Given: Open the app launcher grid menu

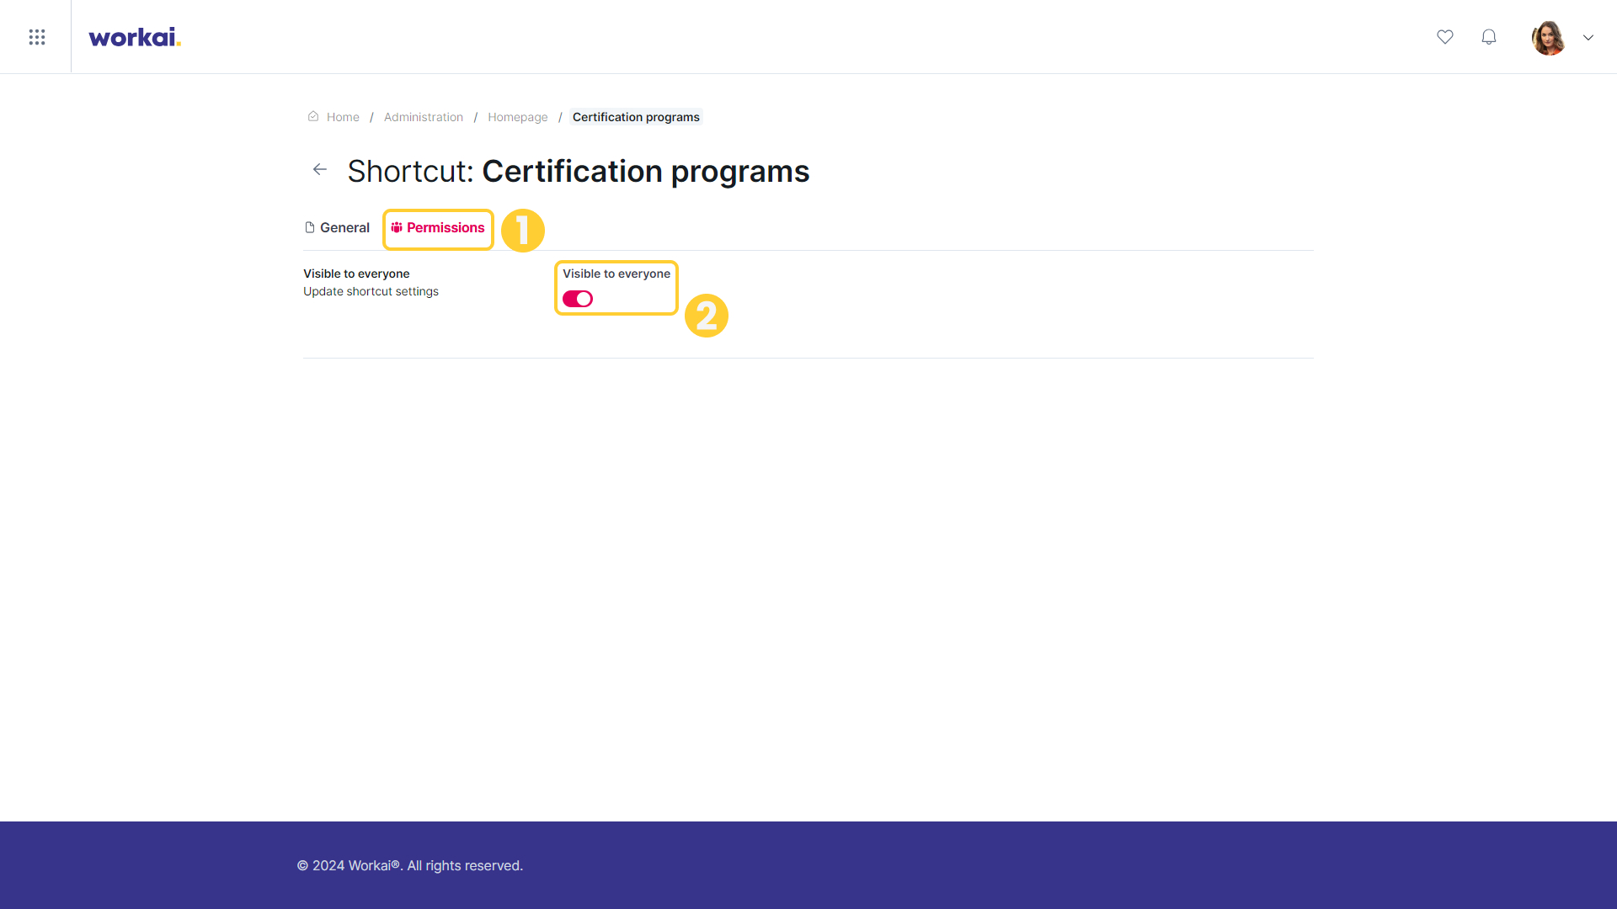Looking at the screenshot, I should 36,37.
